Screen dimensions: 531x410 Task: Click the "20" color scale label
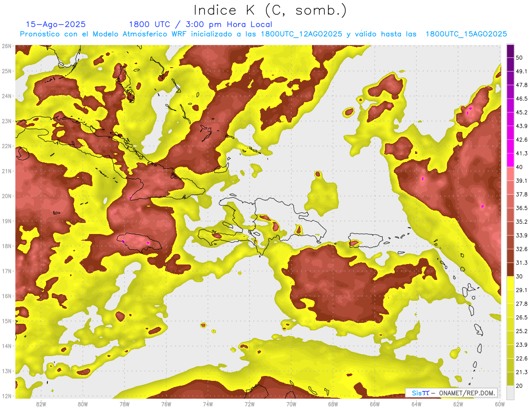coord(519,386)
